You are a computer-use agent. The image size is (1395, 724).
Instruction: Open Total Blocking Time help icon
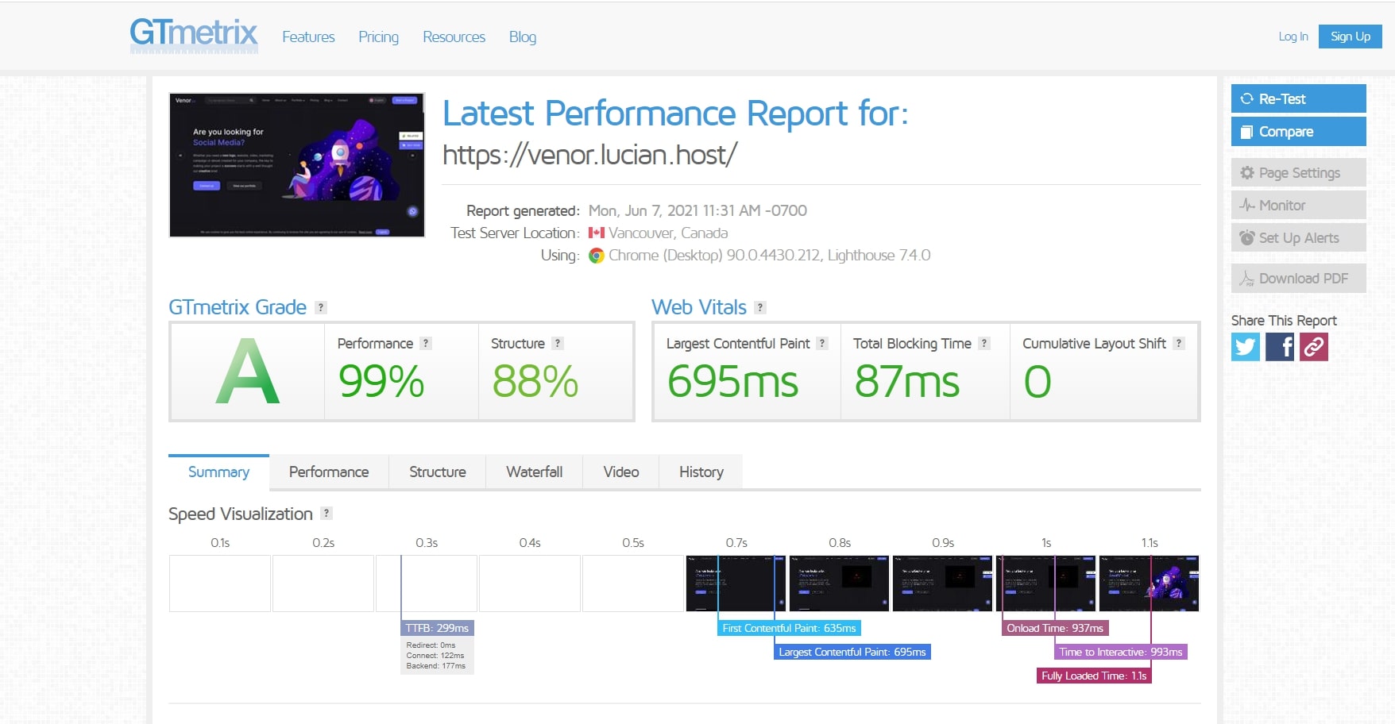(x=984, y=343)
